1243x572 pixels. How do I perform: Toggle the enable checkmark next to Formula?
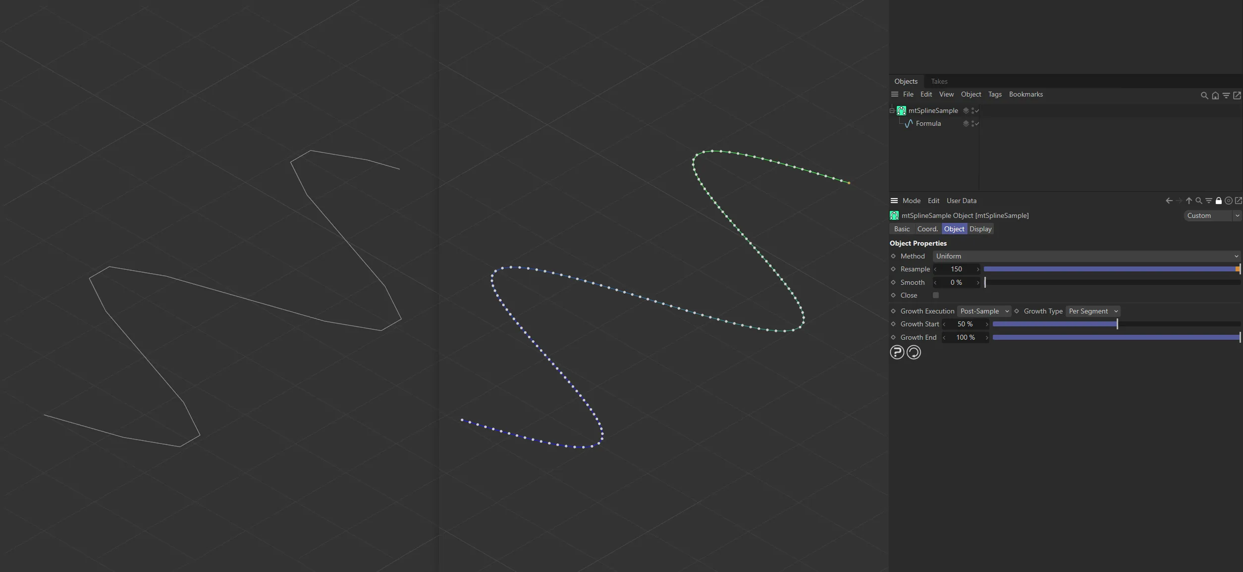976,124
